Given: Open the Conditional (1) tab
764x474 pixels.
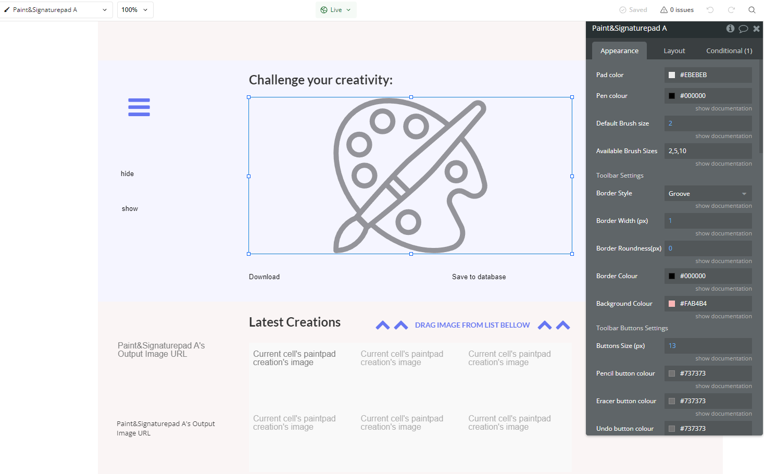Looking at the screenshot, I should tap(729, 51).
